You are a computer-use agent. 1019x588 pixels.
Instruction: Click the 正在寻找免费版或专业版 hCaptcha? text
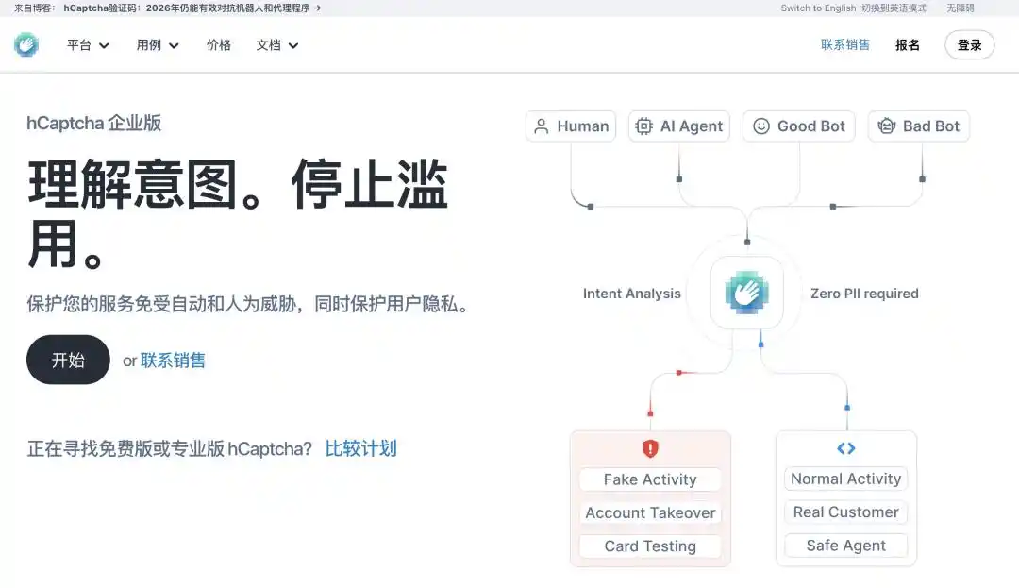[170, 448]
